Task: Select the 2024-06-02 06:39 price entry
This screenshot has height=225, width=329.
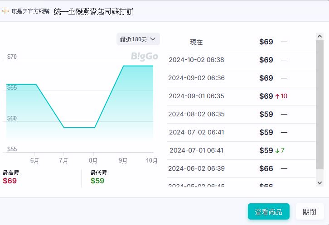Action: 196,168
